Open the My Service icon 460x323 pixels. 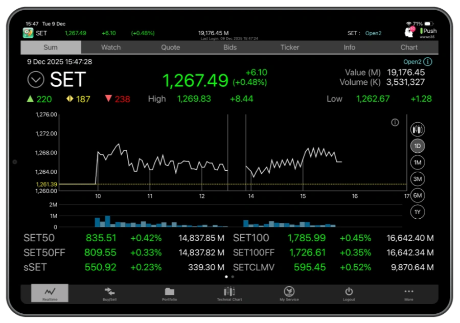(x=289, y=293)
